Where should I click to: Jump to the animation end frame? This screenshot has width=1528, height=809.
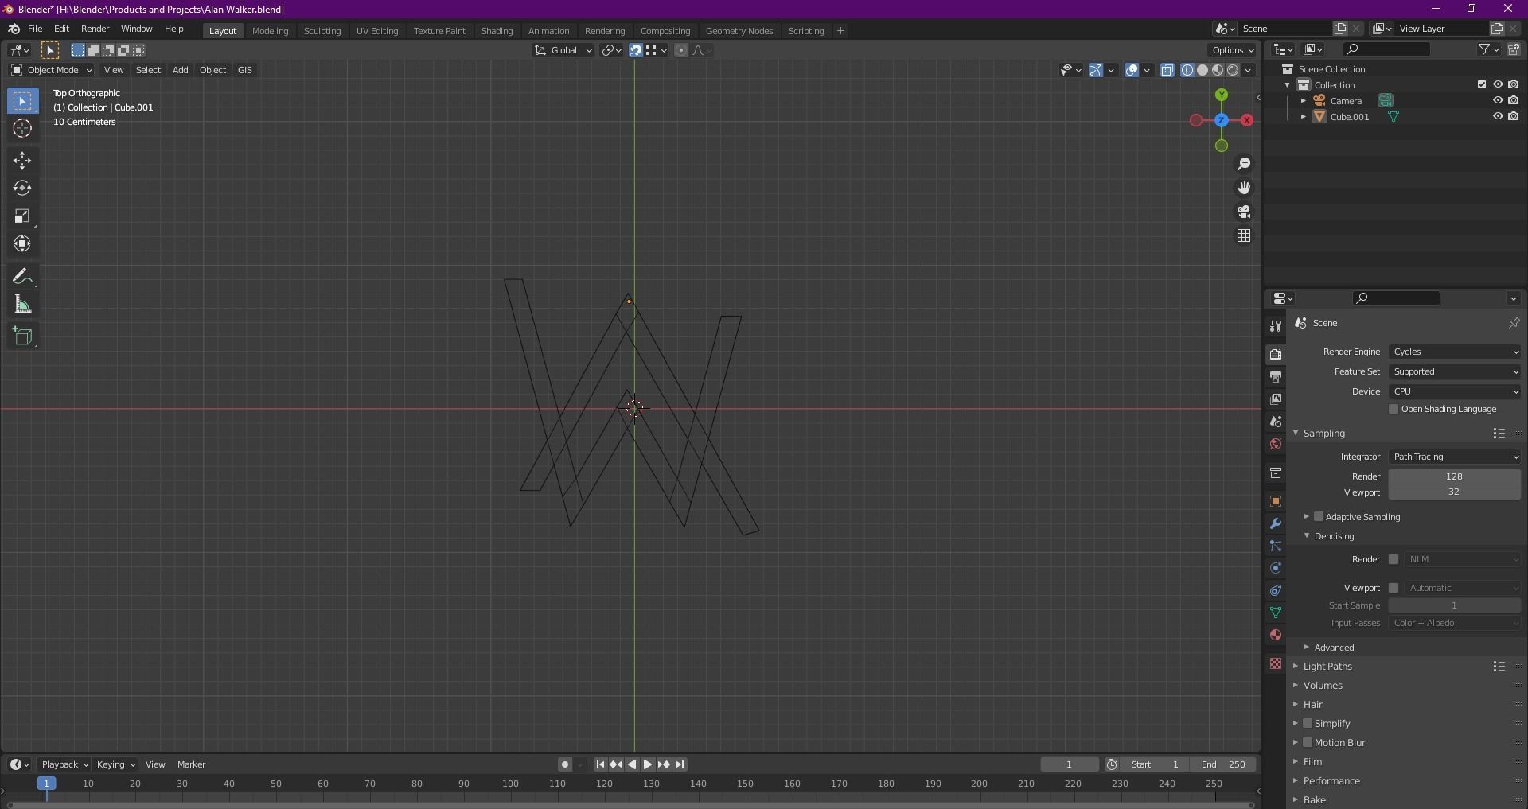(680, 764)
